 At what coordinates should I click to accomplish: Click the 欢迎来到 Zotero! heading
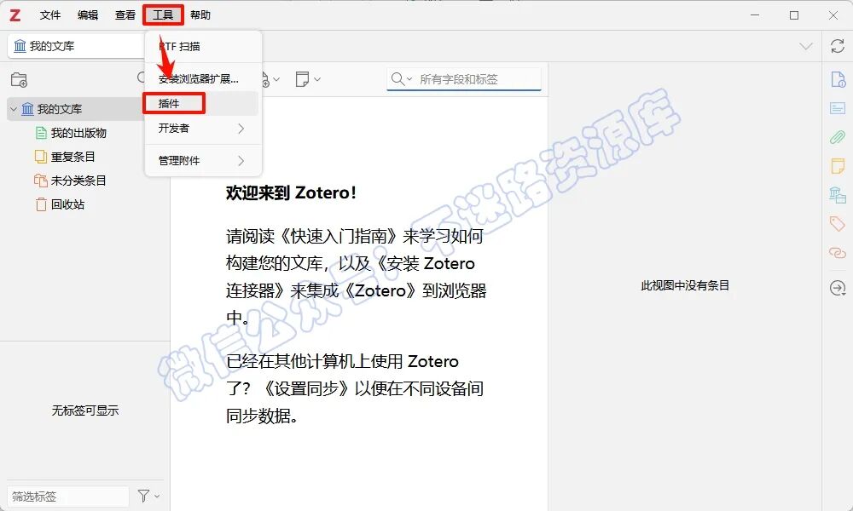291,192
